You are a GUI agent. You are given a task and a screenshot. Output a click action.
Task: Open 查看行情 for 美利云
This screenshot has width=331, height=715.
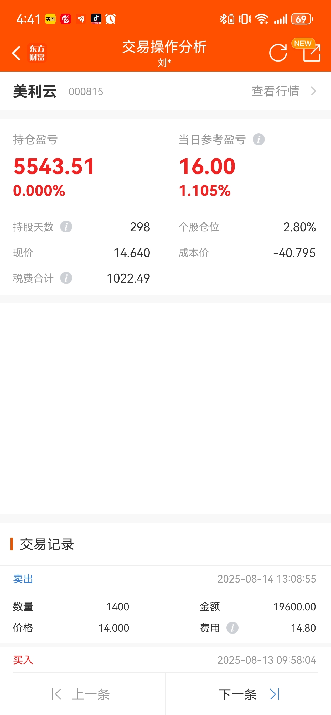(276, 91)
